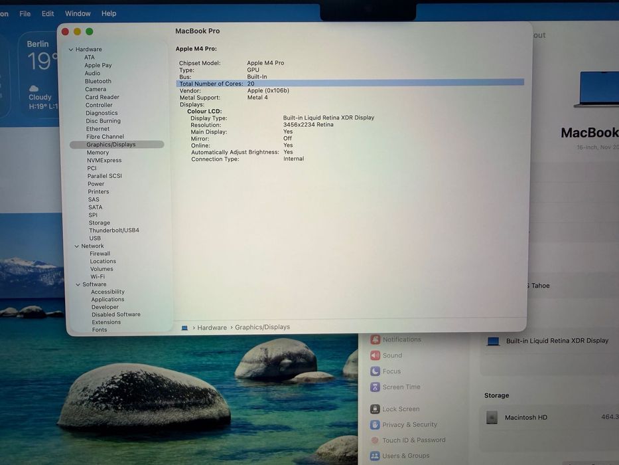Image resolution: width=619 pixels, height=465 pixels.
Task: Select Wi-Fi under Network
Action: pyautogui.click(x=98, y=276)
